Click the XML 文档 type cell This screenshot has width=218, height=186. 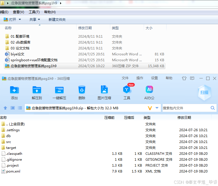tap(153, 171)
